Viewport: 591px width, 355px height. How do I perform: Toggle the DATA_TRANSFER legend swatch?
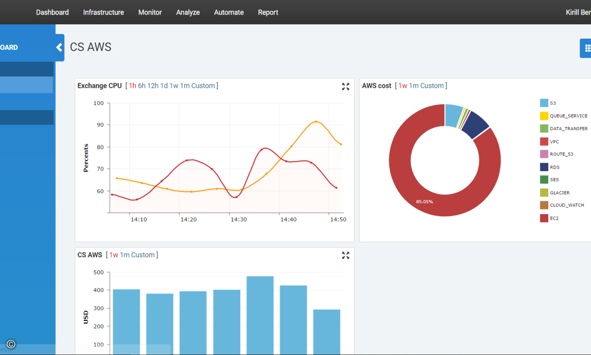pos(544,129)
